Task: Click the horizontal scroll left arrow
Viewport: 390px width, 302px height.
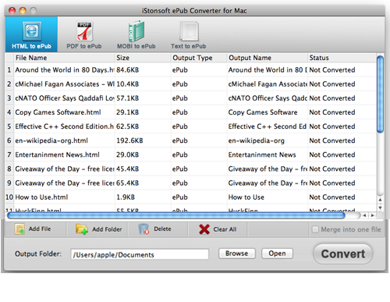Action: (x=364, y=215)
